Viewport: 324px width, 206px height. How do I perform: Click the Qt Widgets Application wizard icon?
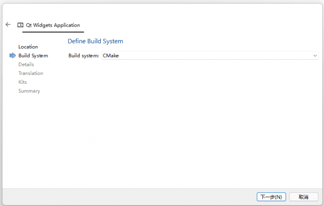pyautogui.click(x=20, y=25)
